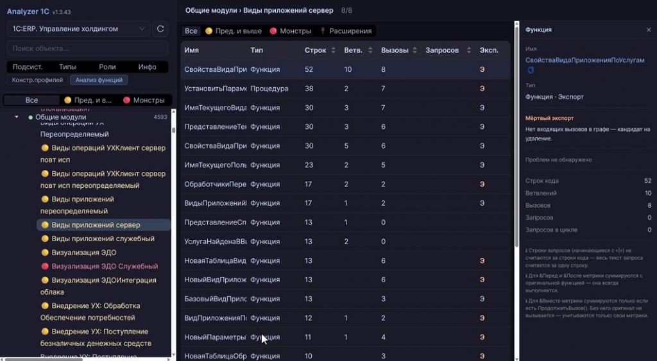Switch to the Подсист. tab
Screen dimensions: 657x361
click(x=27, y=67)
